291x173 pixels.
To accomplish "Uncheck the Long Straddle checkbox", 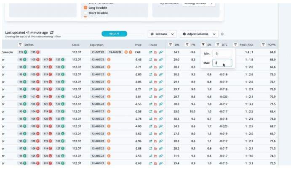I will point(85,8).
